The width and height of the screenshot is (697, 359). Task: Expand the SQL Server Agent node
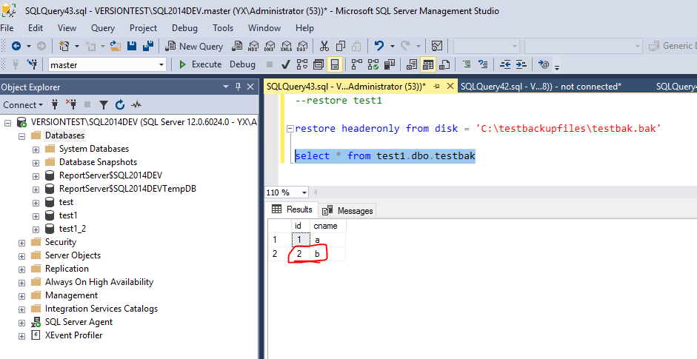(21, 323)
